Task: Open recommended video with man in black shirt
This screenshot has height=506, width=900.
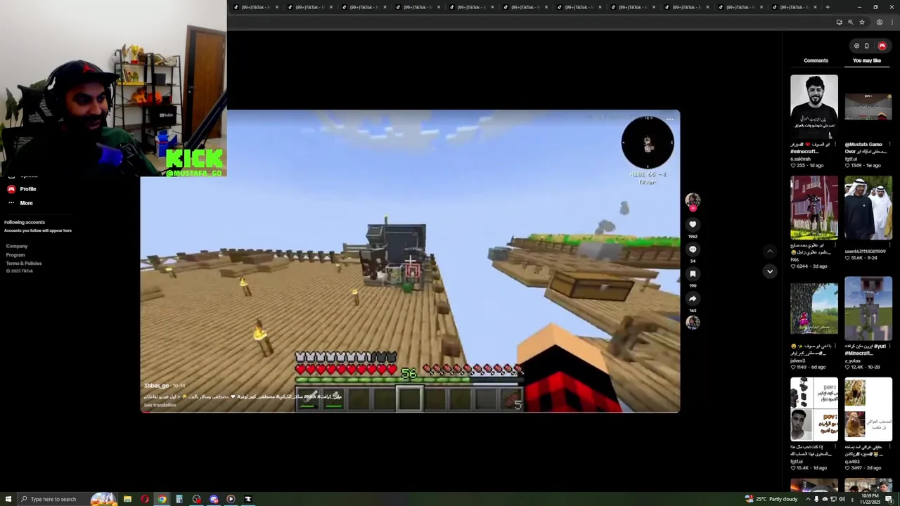Action: pos(814,106)
